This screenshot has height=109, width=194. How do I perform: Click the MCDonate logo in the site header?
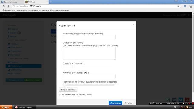[x=9, y=15]
